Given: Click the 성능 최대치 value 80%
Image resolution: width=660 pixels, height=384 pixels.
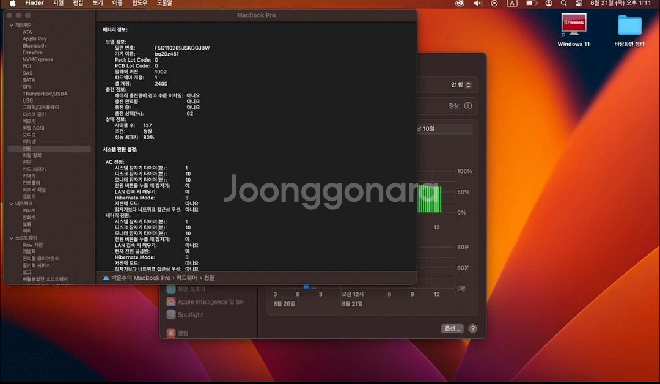Looking at the screenshot, I should click(x=148, y=137).
